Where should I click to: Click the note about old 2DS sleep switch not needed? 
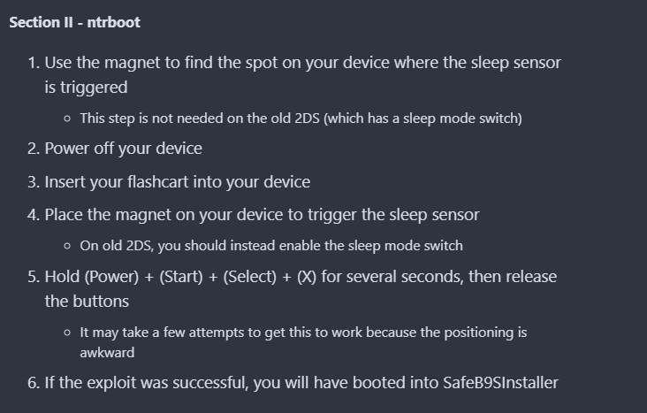coord(301,119)
